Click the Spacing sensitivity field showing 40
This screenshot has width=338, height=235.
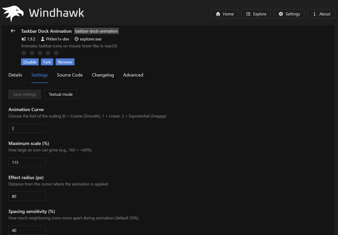pyautogui.click(x=27, y=230)
